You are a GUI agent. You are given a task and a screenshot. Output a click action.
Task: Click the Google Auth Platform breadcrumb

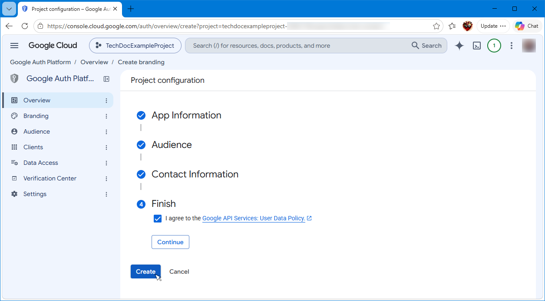40,62
